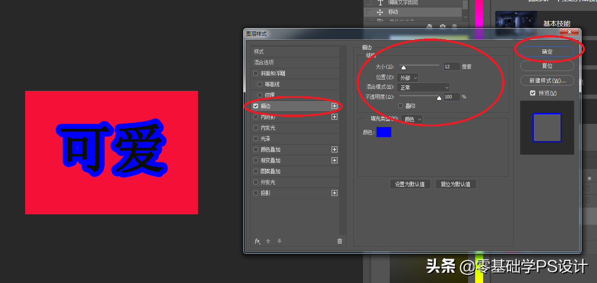Click the size value field showing 12
The height and width of the screenshot is (283, 597).
[452, 67]
